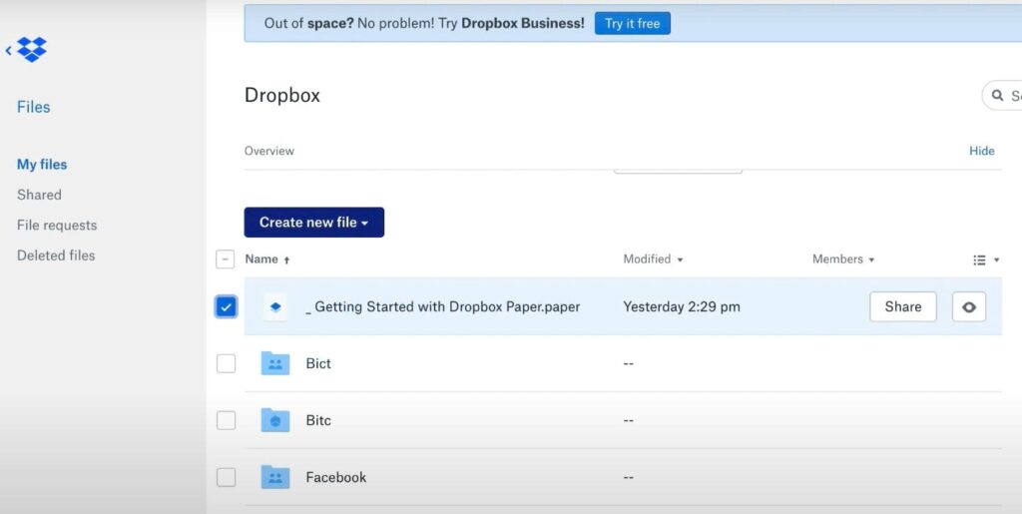Open the Modified column dropdown

coord(653,259)
